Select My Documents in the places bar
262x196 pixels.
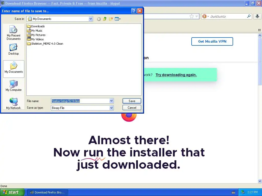coord(14,69)
